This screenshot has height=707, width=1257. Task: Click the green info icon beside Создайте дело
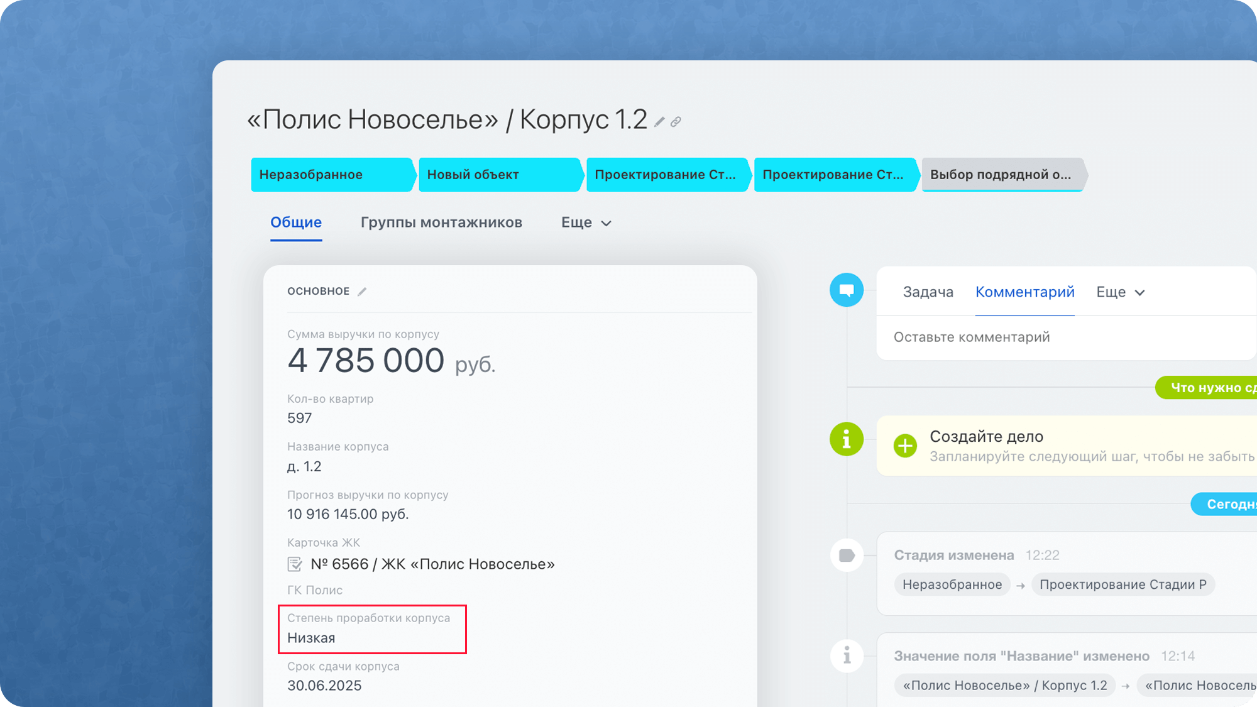pyautogui.click(x=847, y=439)
